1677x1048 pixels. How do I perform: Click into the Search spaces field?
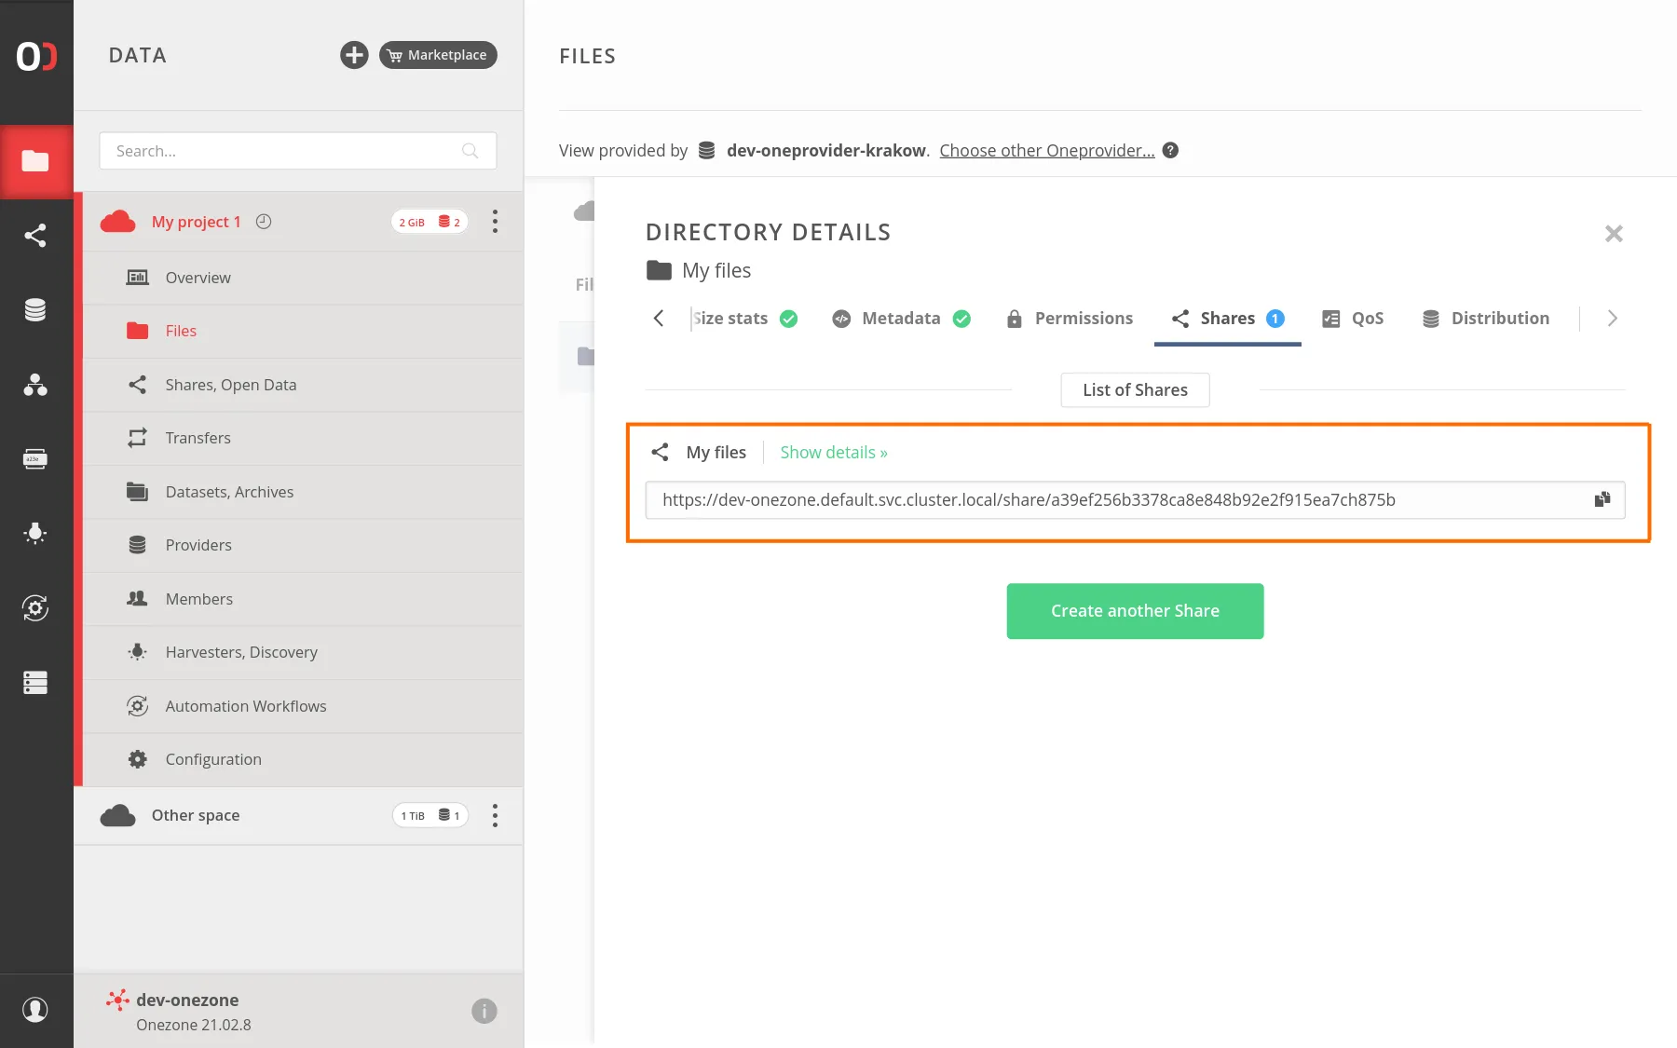[284, 151]
